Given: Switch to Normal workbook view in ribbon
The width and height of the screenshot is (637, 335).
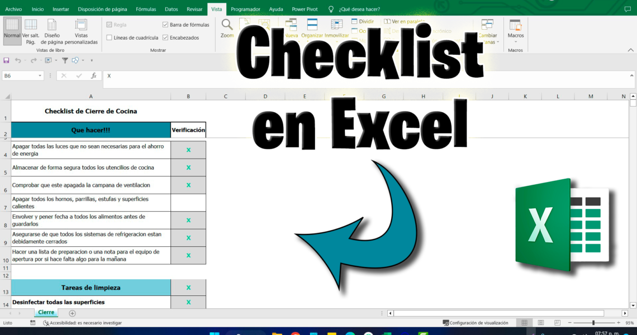Looking at the screenshot, I should (x=12, y=31).
